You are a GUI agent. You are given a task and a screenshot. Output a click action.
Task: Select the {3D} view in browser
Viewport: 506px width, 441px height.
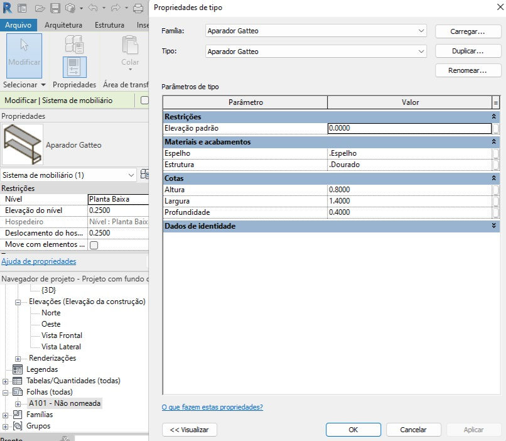click(49, 290)
